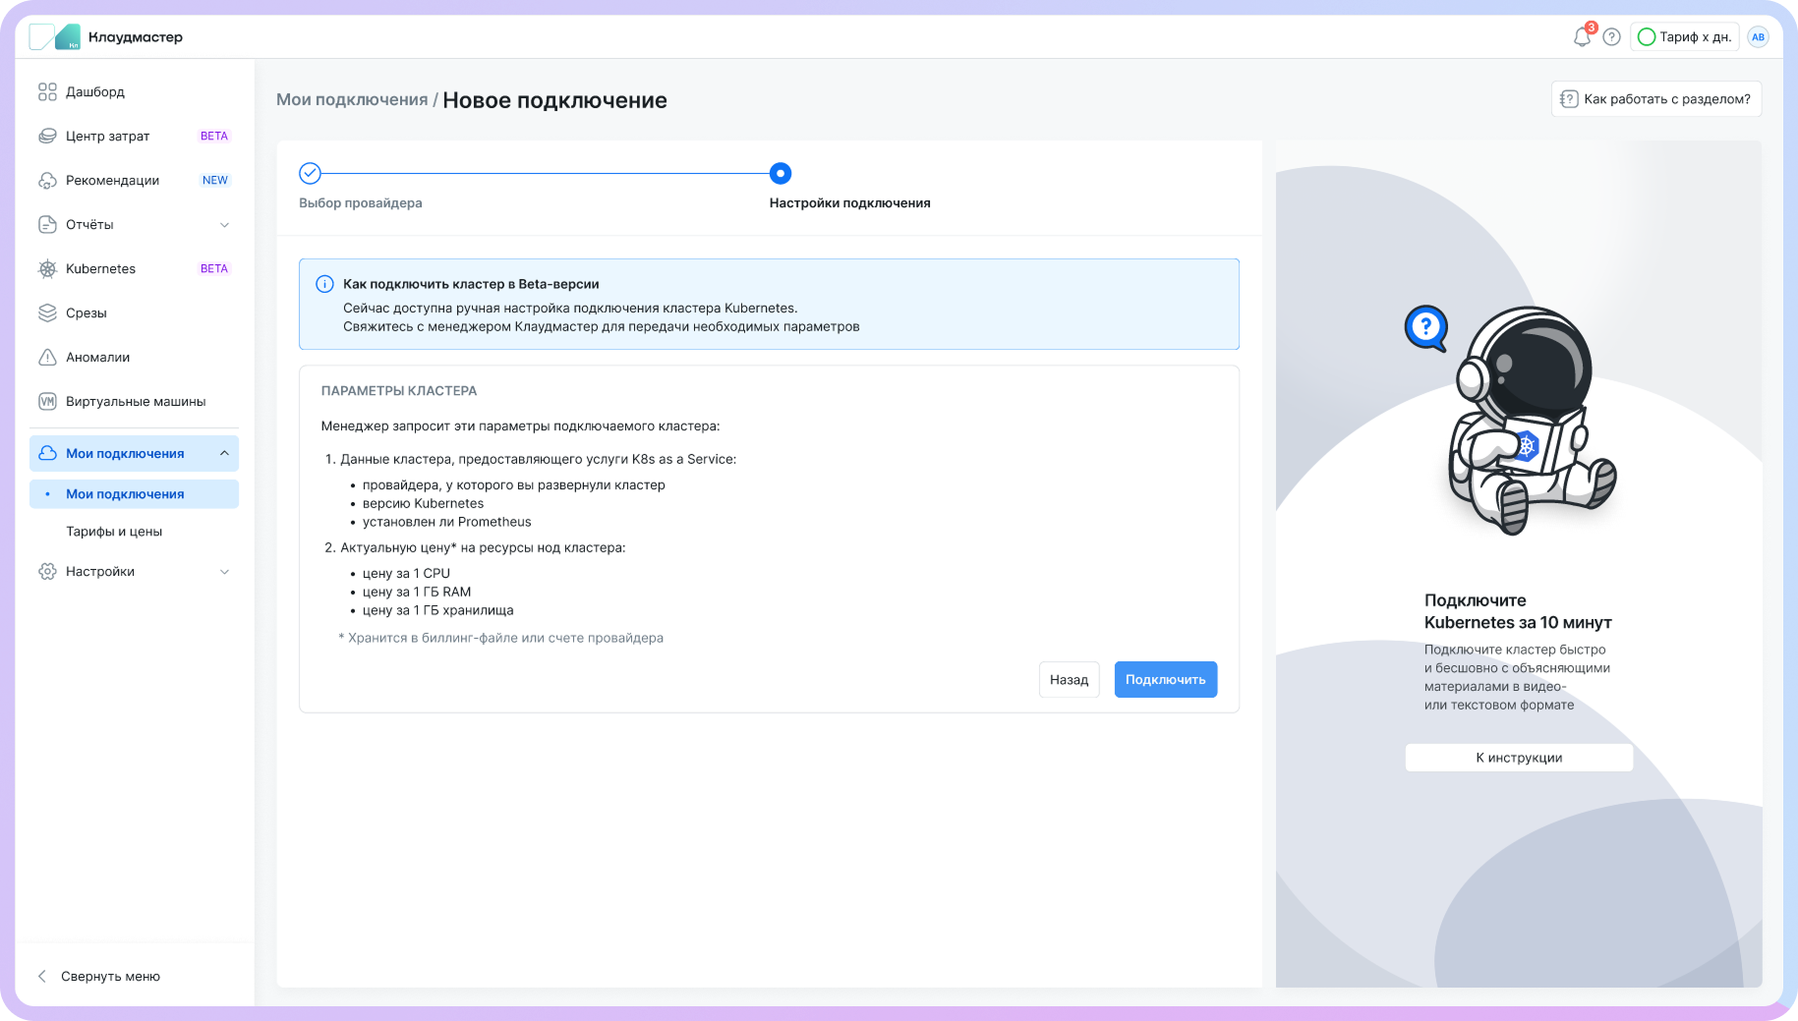Select Тарифы и цены submenu item
The height and width of the screenshot is (1021, 1798).
[x=114, y=532]
